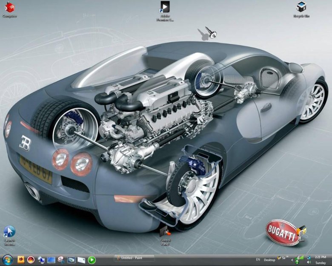Screen dimensions: 332x266
Task: Switch to the Untitled - Paint taskbar button
Action: [x=134, y=258]
